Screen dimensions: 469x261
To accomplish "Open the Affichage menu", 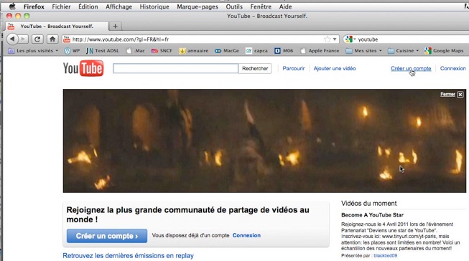I will 119,6.
